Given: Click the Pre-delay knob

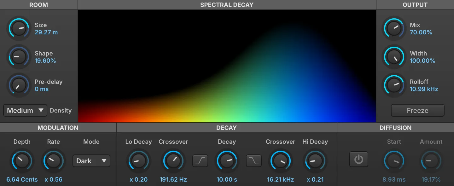Looking at the screenshot, I should click(x=19, y=85).
